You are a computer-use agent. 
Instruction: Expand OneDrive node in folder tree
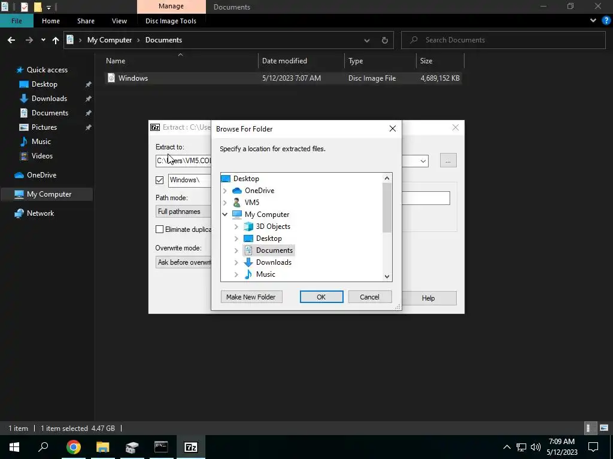pos(225,191)
